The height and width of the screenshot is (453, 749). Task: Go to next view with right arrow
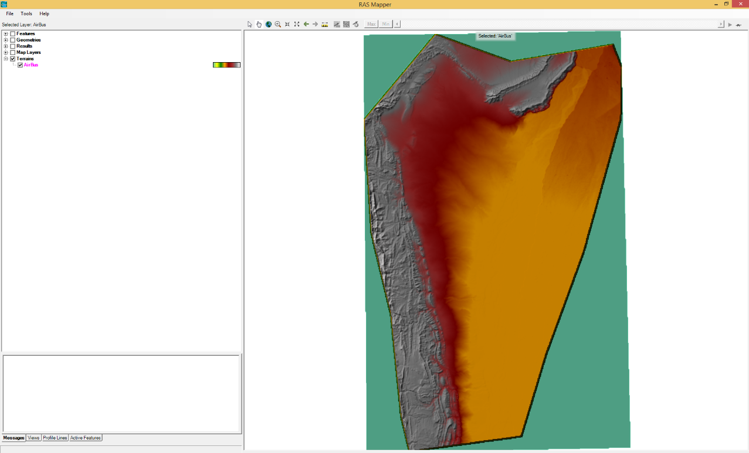click(x=315, y=24)
